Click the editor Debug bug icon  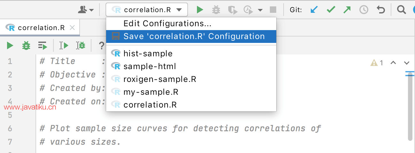(x=26, y=45)
